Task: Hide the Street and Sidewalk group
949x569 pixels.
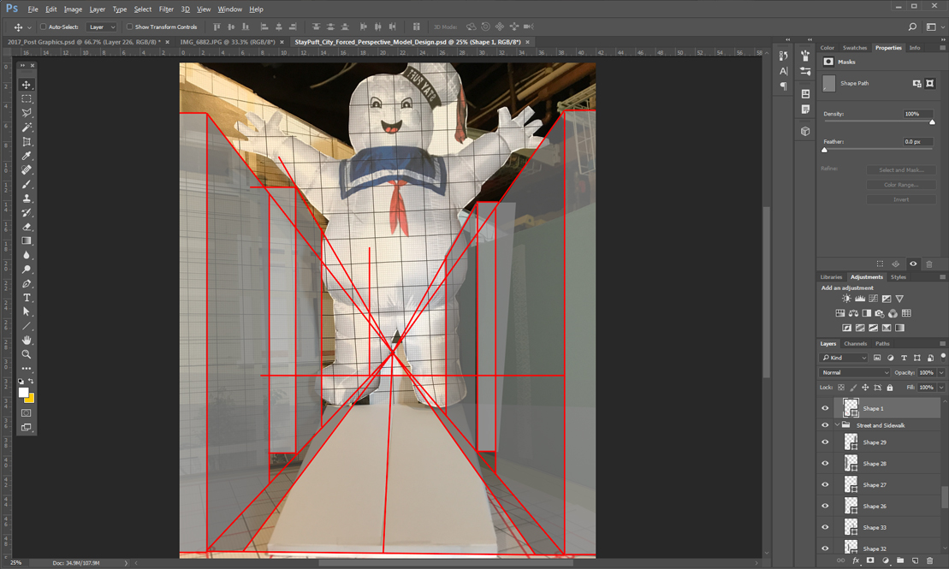Action: tap(824, 425)
